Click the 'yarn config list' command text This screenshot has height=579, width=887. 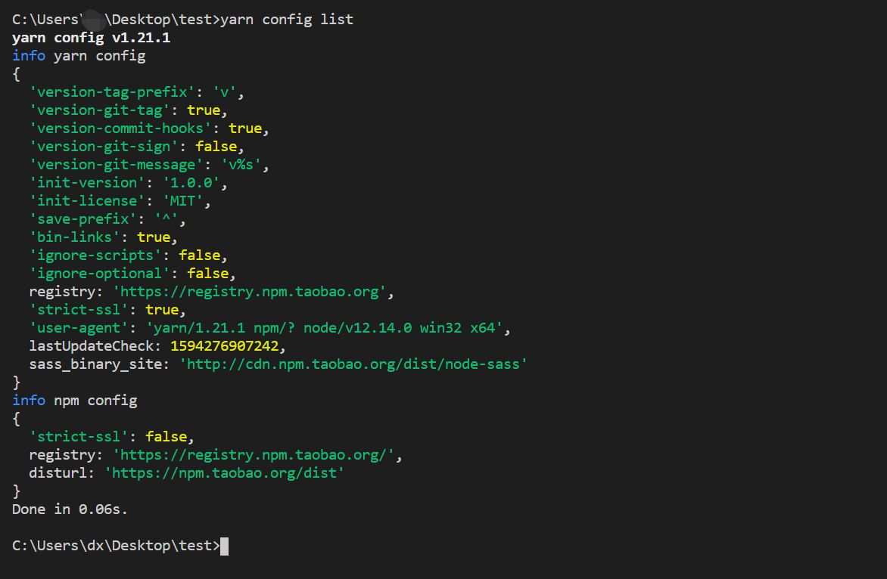click(287, 20)
